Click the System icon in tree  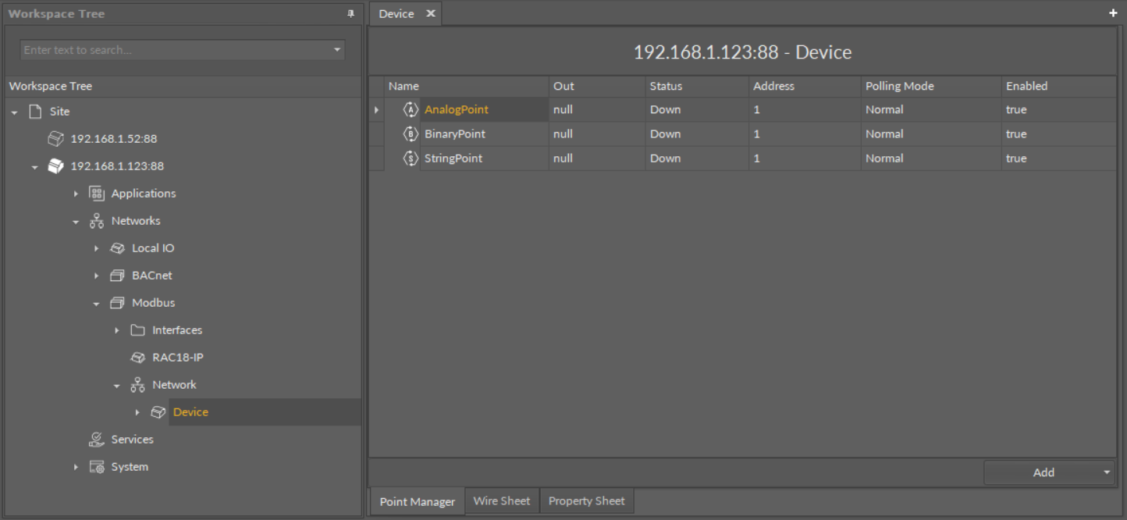pos(97,467)
